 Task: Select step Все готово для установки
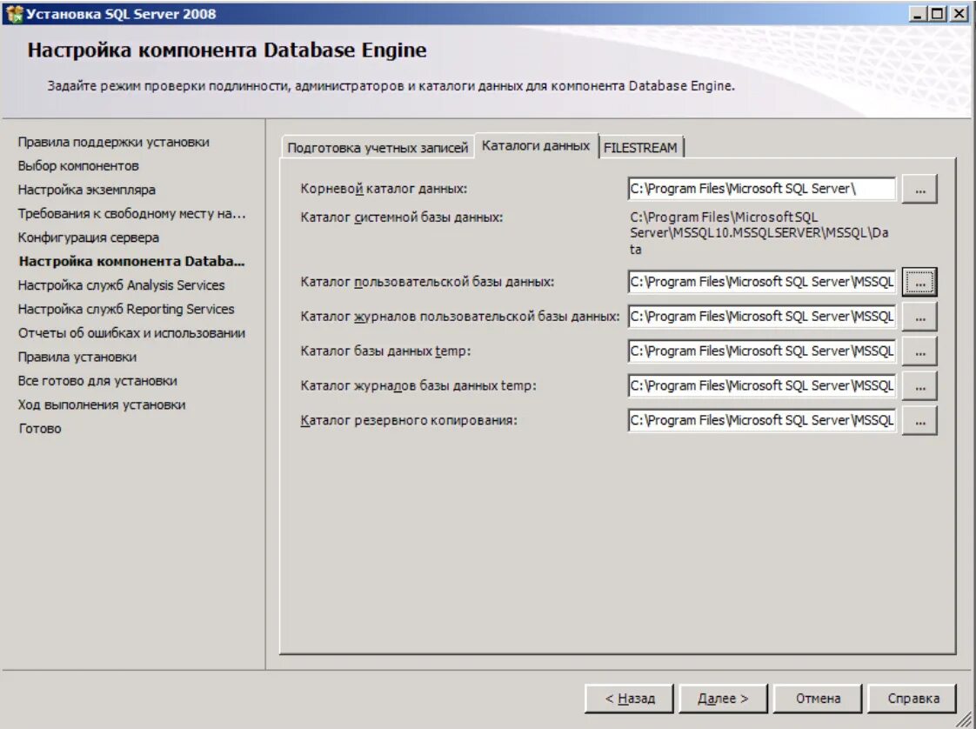point(97,380)
